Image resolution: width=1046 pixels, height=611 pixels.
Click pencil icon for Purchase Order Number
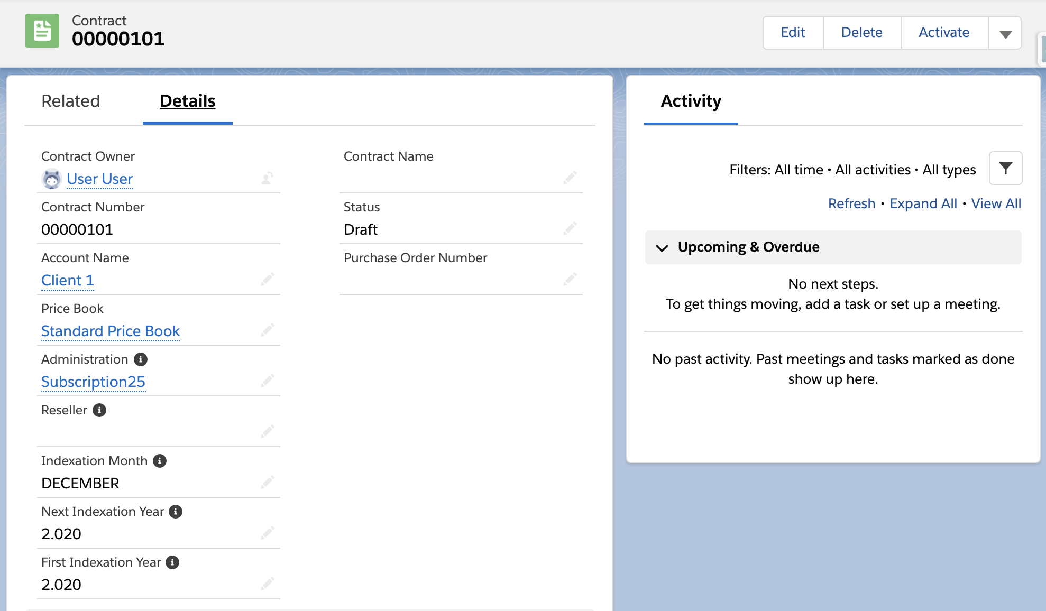(570, 279)
